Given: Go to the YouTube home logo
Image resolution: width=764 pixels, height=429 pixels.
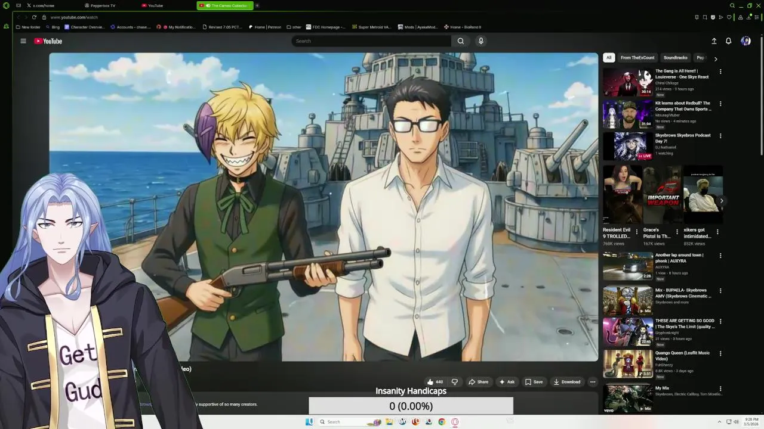Looking at the screenshot, I should (48, 41).
